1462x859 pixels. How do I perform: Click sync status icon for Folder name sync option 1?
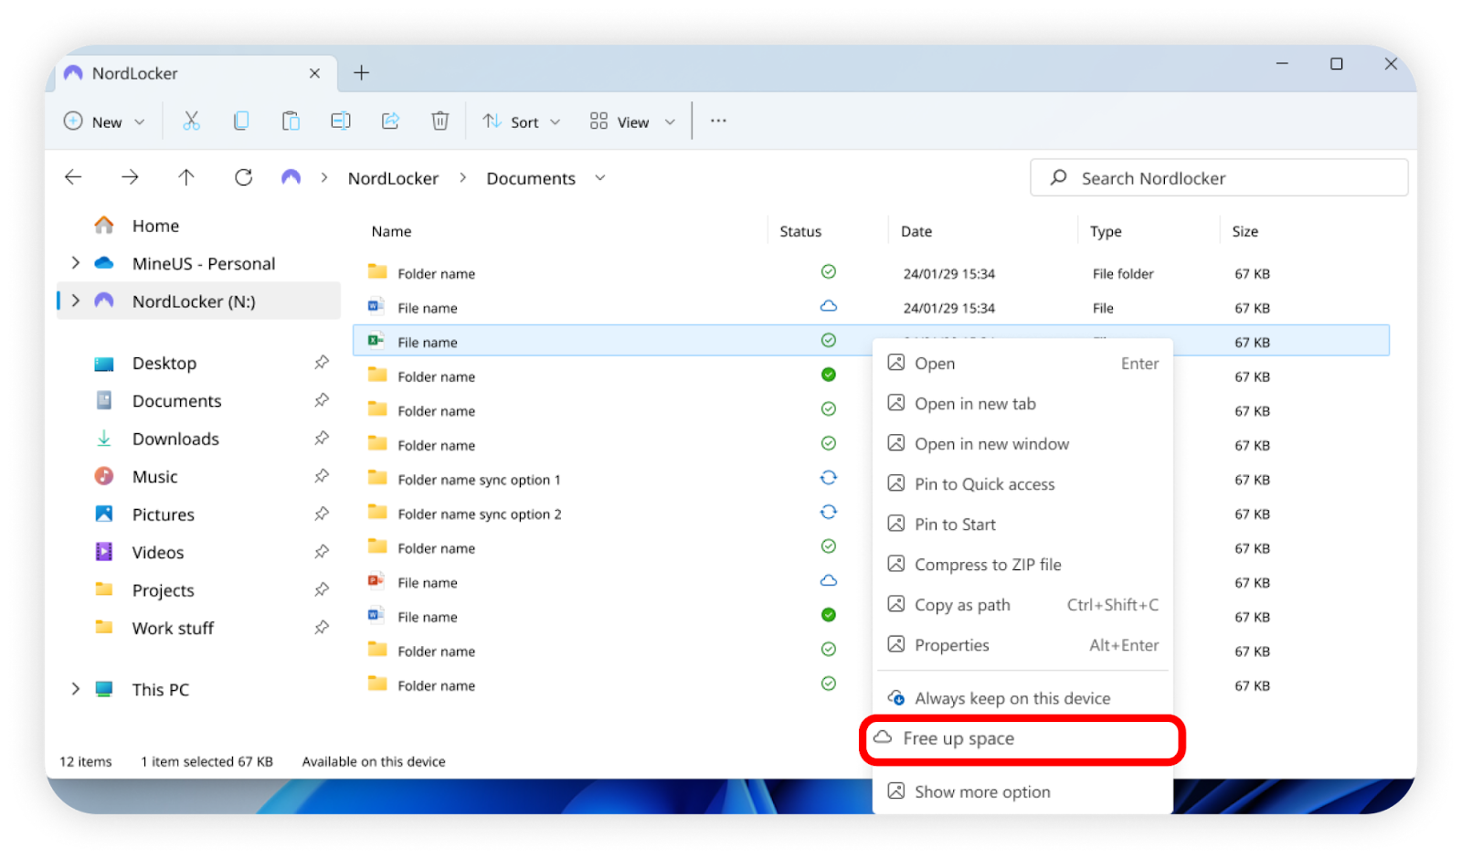click(x=828, y=477)
